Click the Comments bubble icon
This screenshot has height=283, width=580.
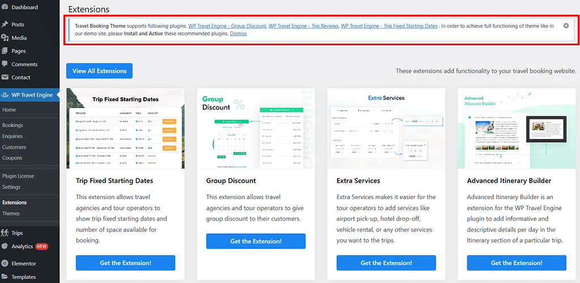[x=5, y=64]
